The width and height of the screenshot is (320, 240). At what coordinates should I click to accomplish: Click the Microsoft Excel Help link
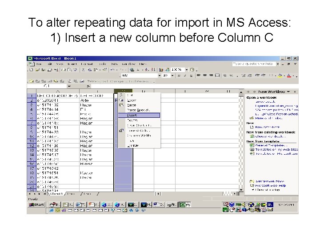270,185
